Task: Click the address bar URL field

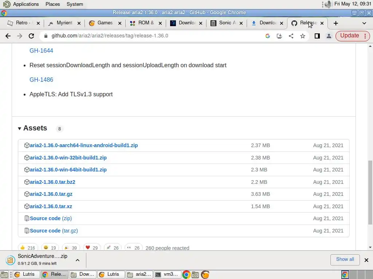Action: pos(152,36)
